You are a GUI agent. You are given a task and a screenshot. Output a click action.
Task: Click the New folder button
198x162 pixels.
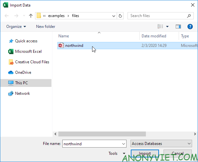[x=46, y=27]
